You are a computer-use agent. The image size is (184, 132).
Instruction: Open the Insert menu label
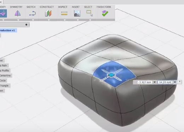75,7
